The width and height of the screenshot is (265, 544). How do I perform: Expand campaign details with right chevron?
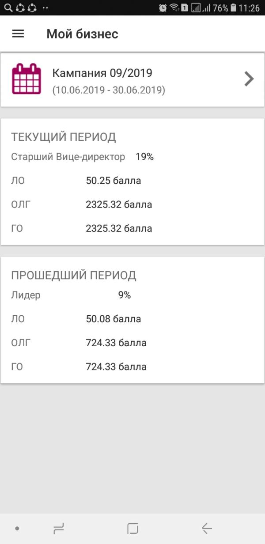coord(249,79)
